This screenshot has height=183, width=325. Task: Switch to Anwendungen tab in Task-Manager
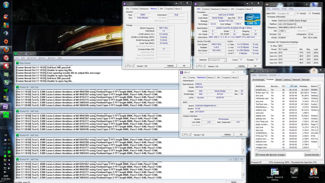[258, 79]
